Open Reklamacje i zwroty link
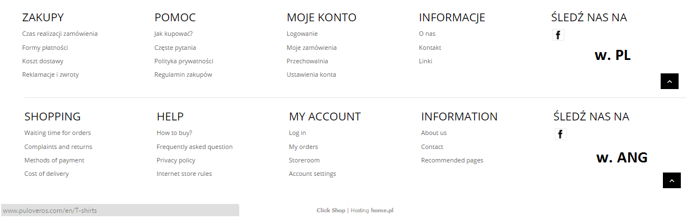The image size is (687, 219). [x=50, y=74]
